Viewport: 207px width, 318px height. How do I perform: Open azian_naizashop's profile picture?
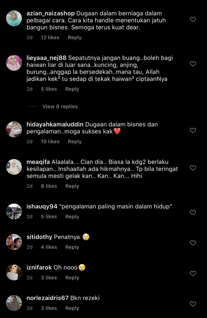[14, 18]
